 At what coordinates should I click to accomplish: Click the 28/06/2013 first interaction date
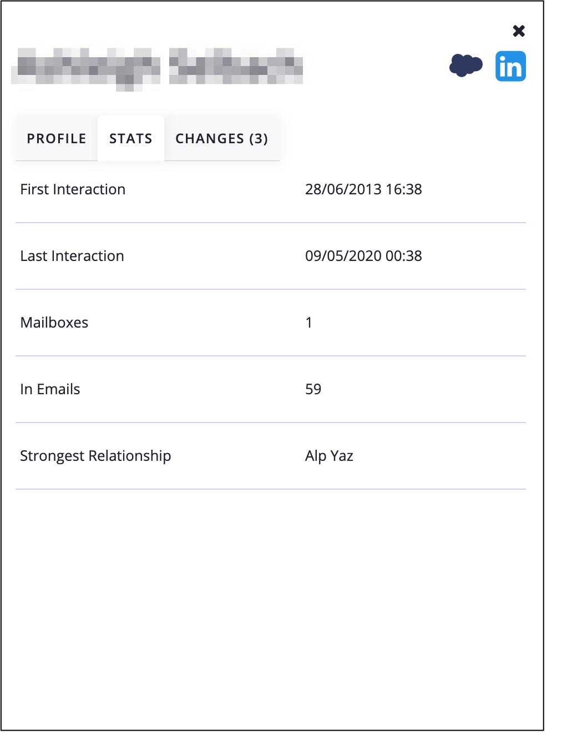343,189
